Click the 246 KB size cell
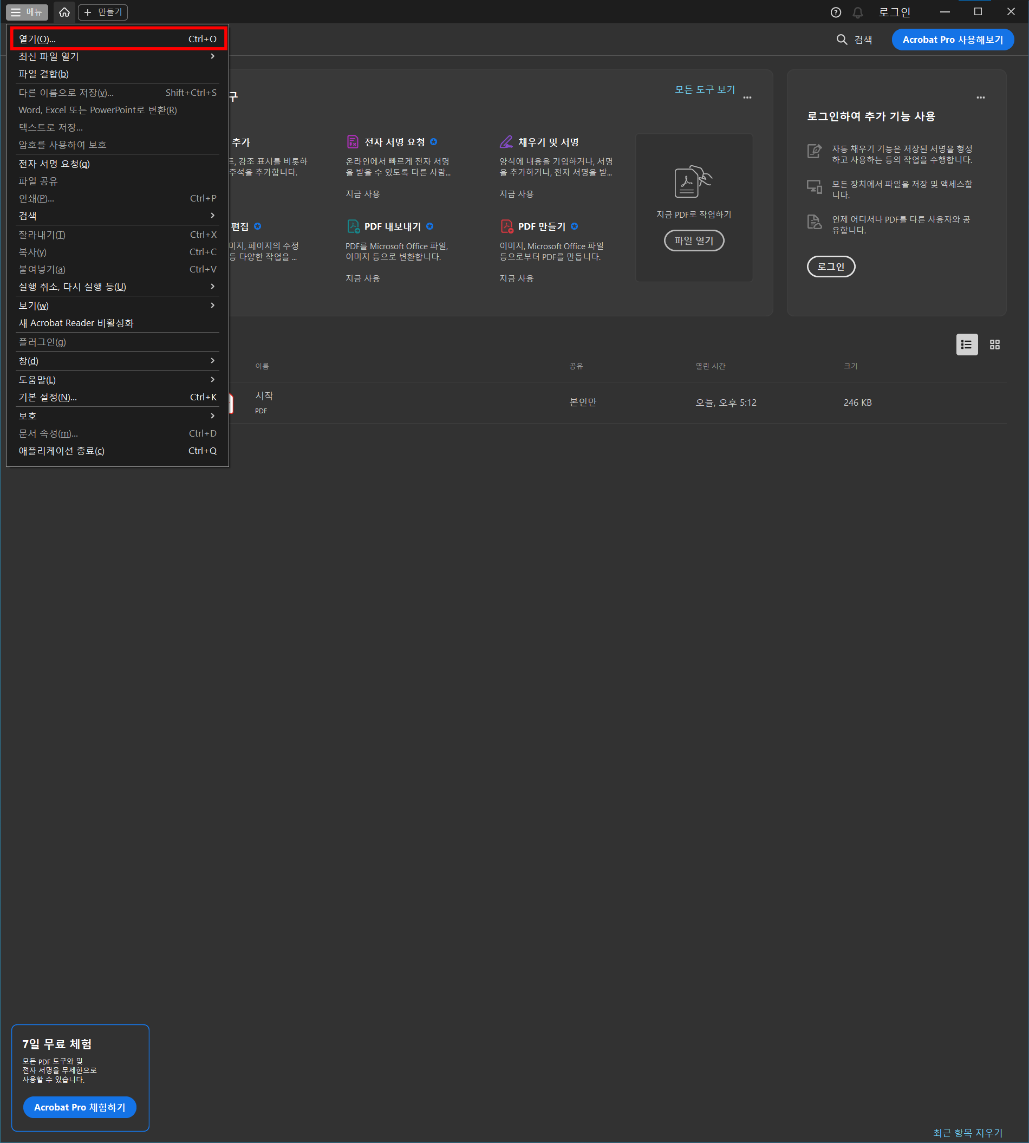This screenshot has width=1029, height=1143. 858,402
